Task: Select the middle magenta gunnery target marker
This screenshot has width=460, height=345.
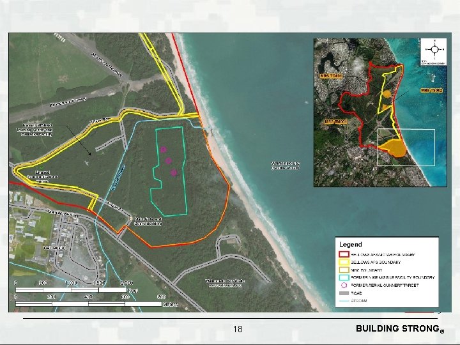Action: [x=168, y=160]
